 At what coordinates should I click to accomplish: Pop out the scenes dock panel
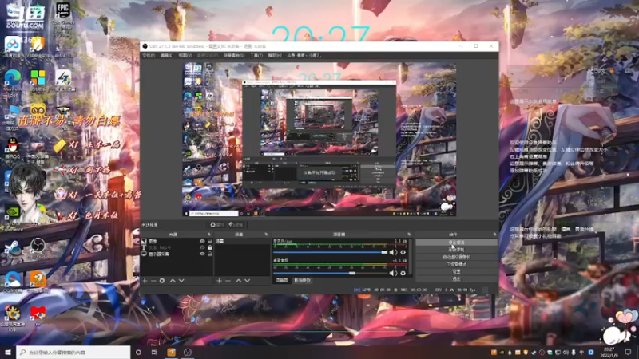(266, 235)
